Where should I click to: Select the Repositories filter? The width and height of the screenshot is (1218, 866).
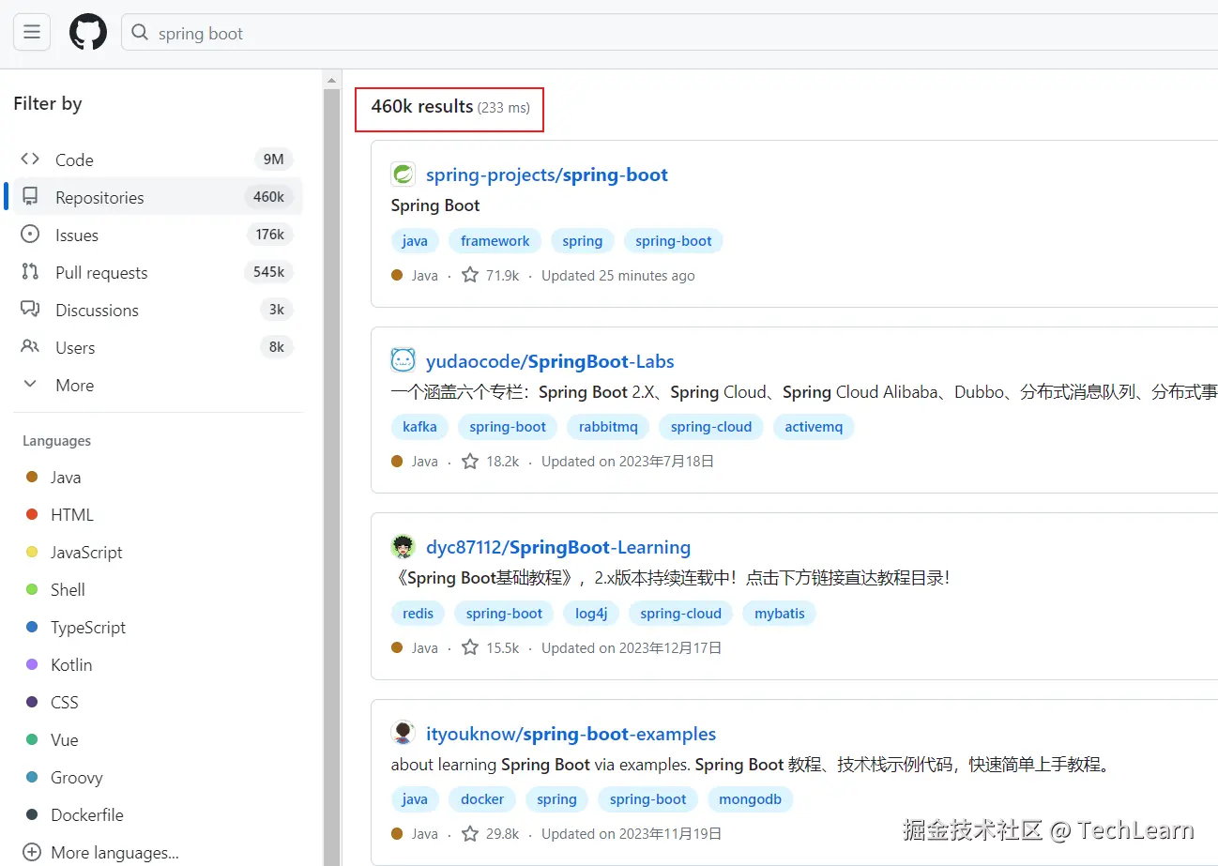click(158, 197)
